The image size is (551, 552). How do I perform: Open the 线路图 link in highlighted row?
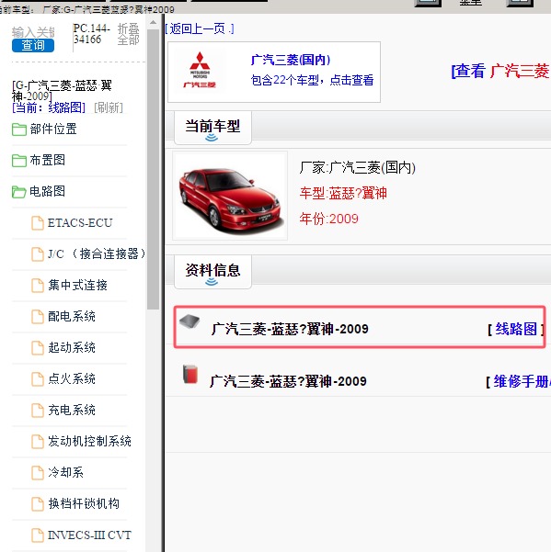coord(516,329)
